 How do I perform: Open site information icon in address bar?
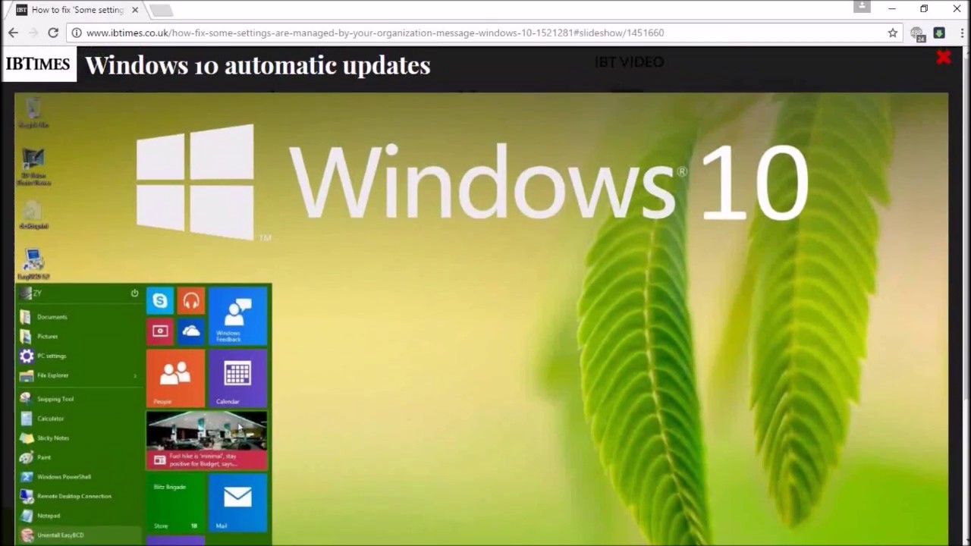77,33
